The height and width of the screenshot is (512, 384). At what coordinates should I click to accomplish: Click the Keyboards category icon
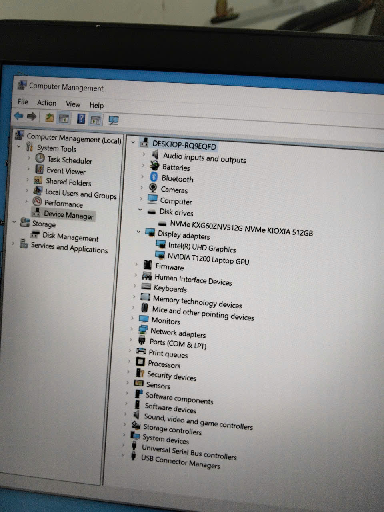tap(146, 286)
